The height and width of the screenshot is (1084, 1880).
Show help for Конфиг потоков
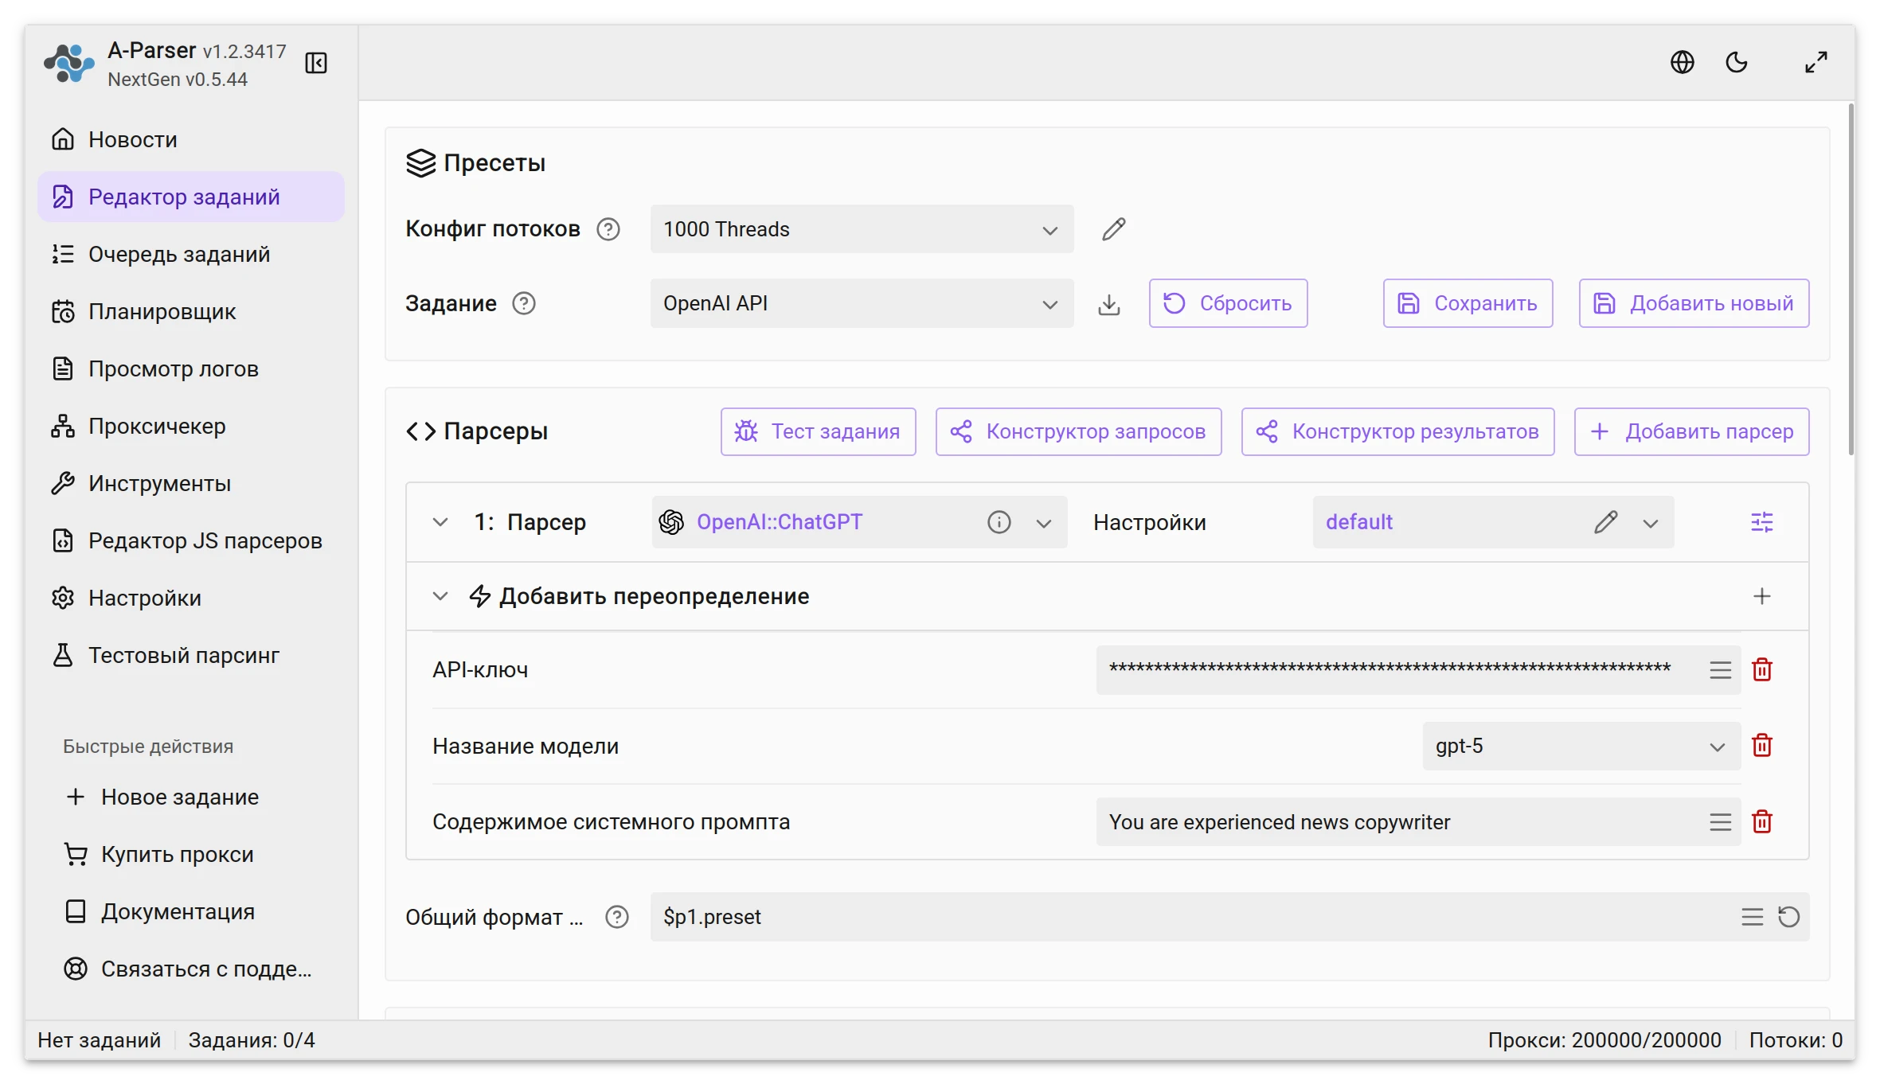608,229
